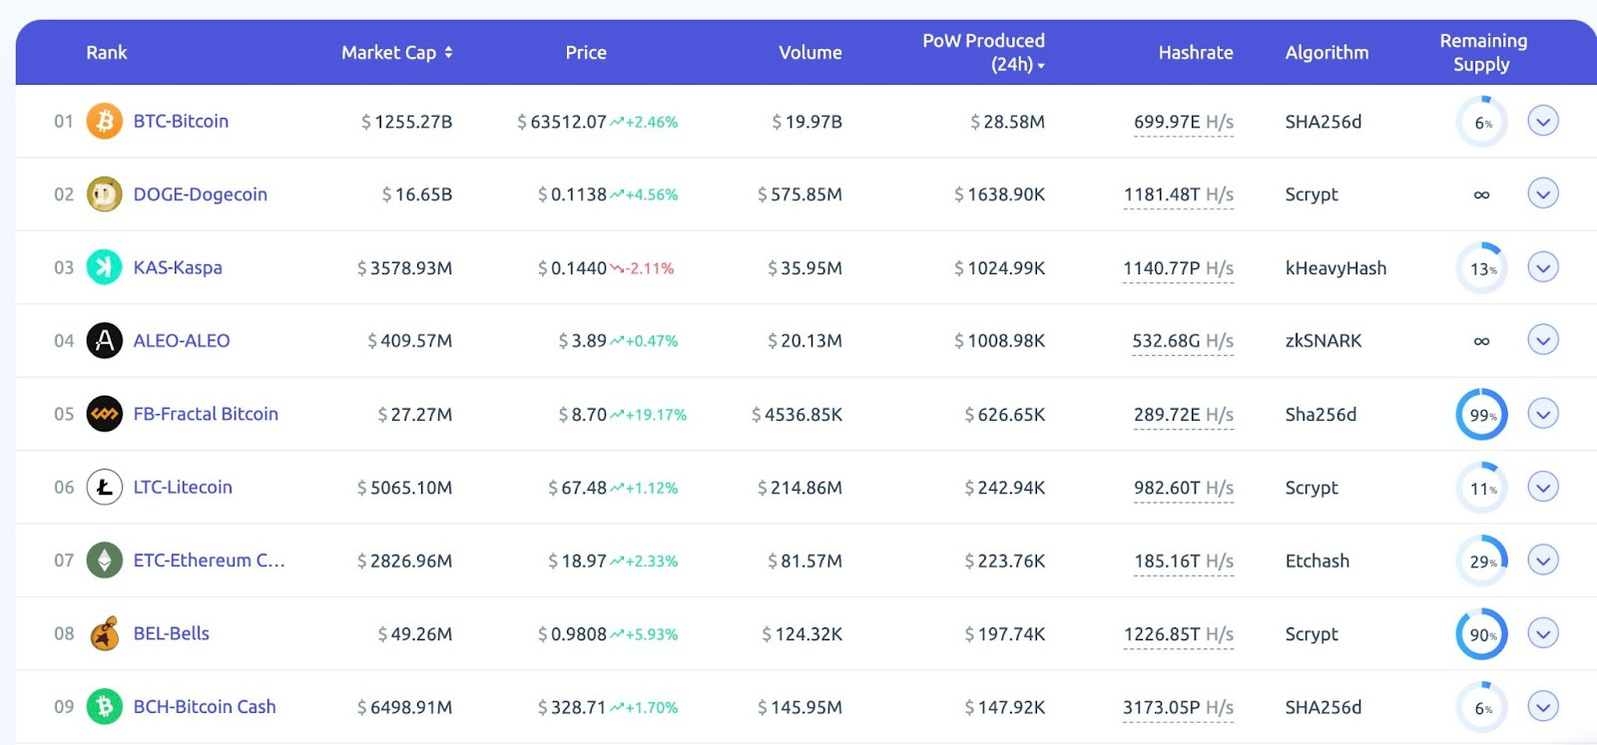This screenshot has height=745, width=1597.
Task: Click Kaspa's 13% remaining supply ring
Action: click(x=1482, y=268)
